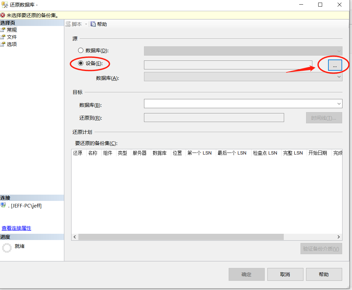Close the 还原数据库 dialog
352x290 pixels.
click(340, 5)
